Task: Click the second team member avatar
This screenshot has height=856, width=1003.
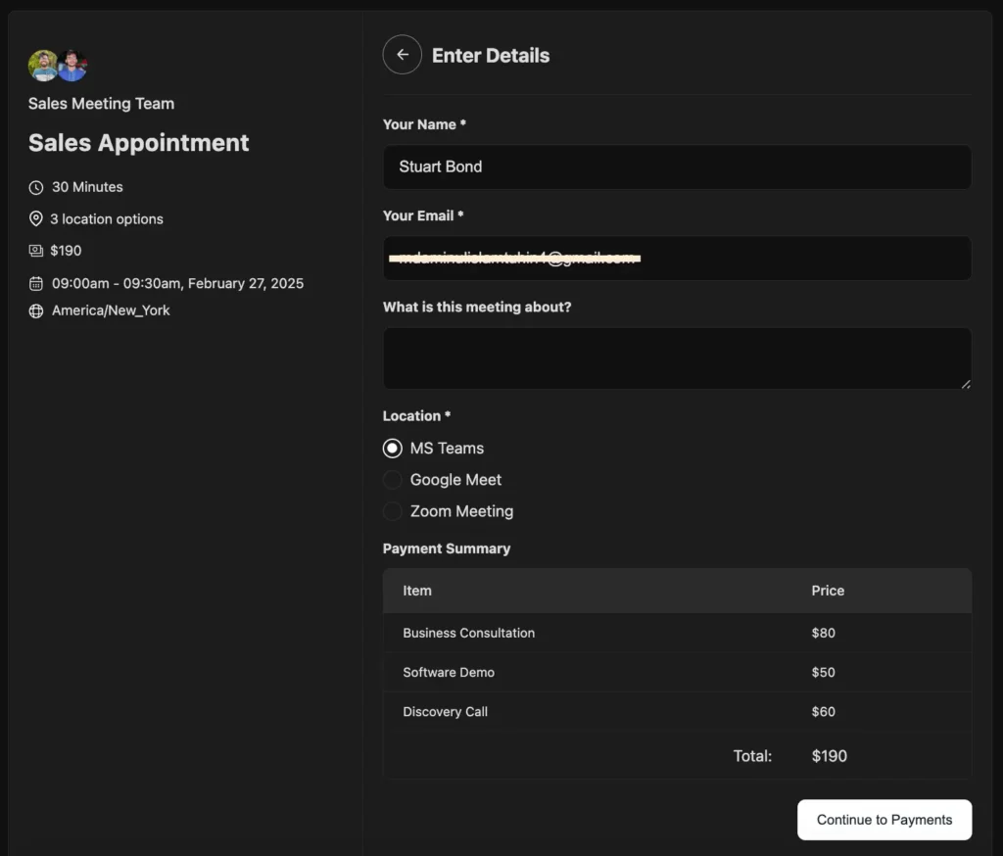Action: coord(72,66)
